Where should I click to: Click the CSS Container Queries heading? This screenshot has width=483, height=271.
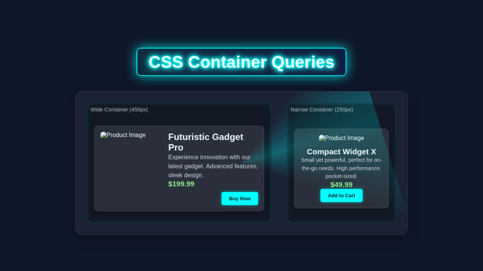coord(241,62)
